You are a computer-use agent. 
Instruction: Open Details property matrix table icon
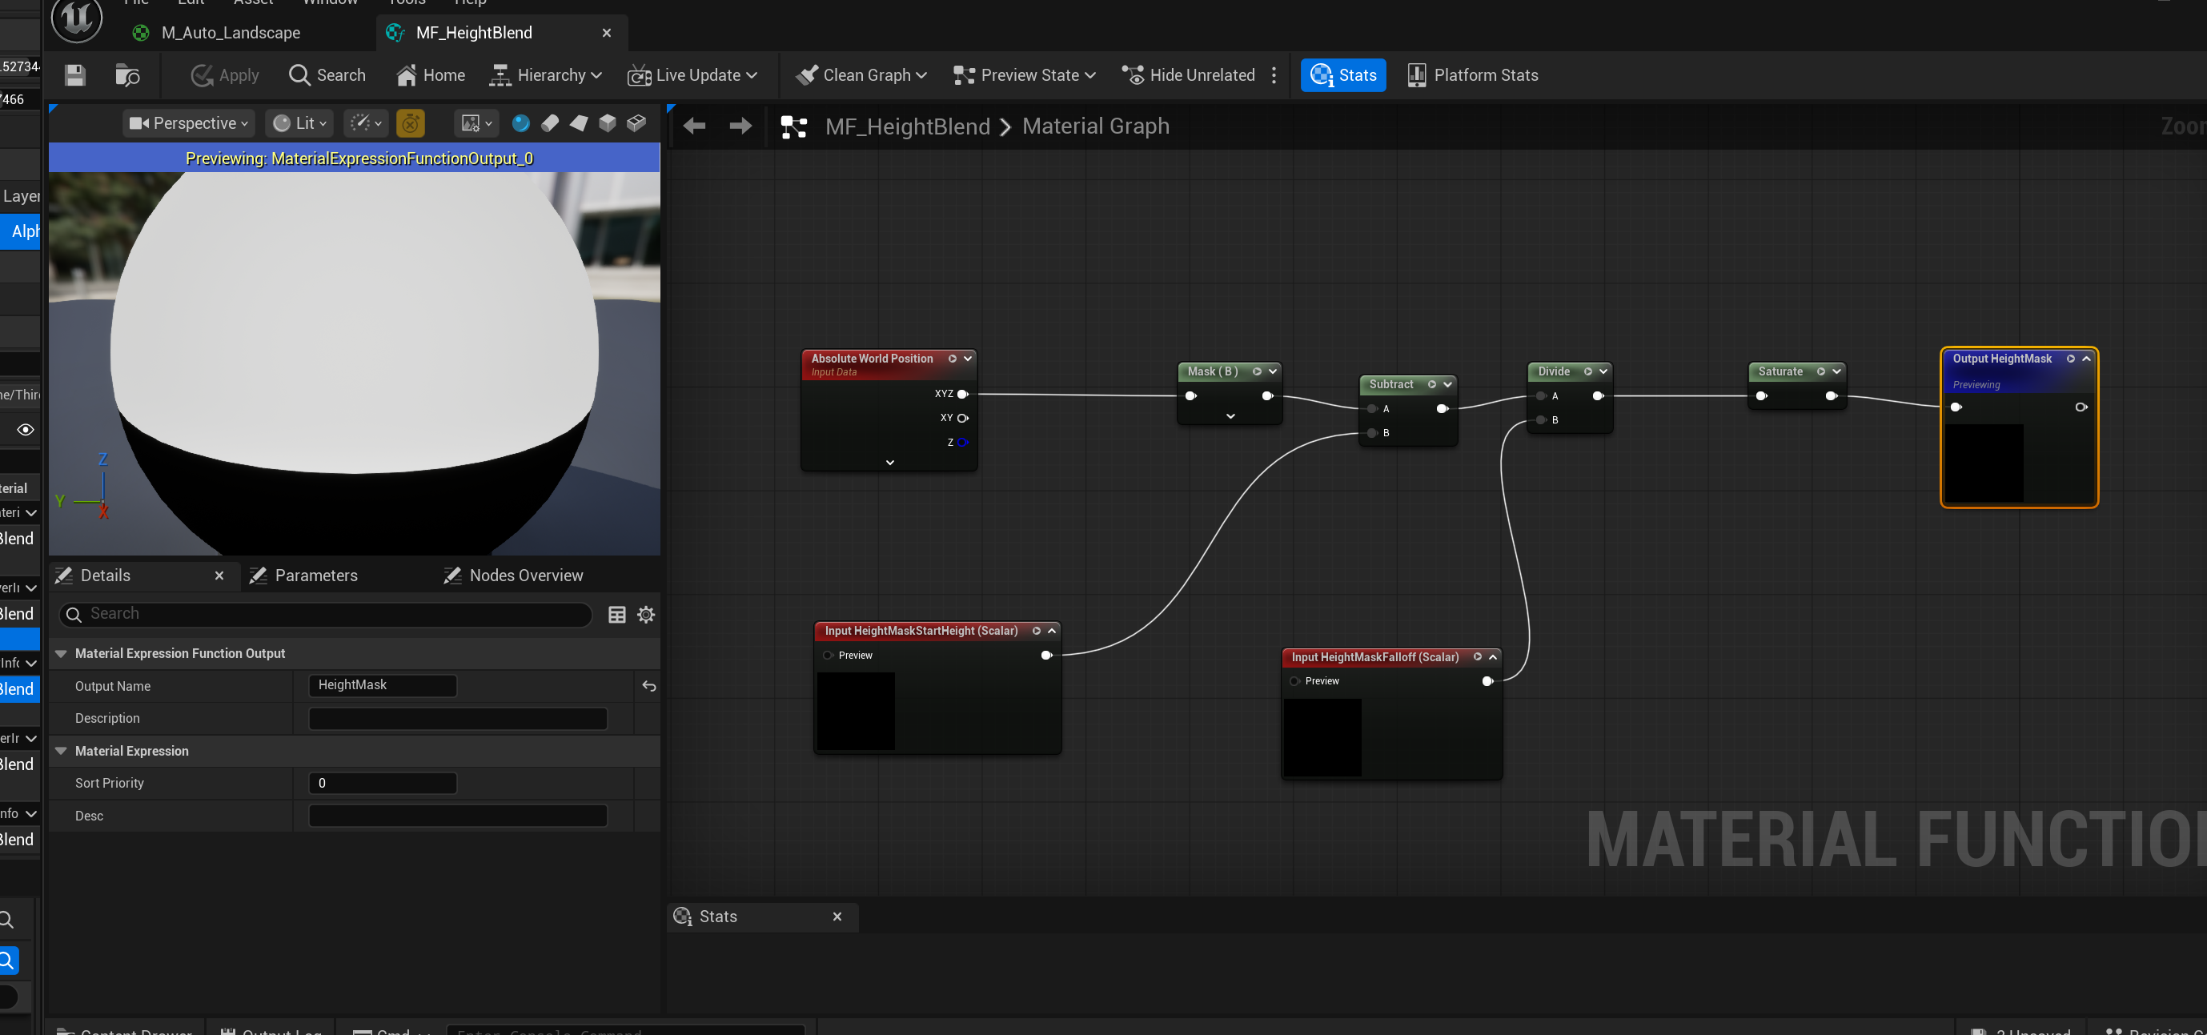(x=617, y=616)
